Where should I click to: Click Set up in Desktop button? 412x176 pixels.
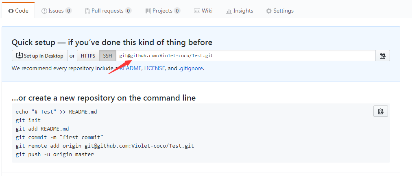pyautogui.click(x=40, y=56)
